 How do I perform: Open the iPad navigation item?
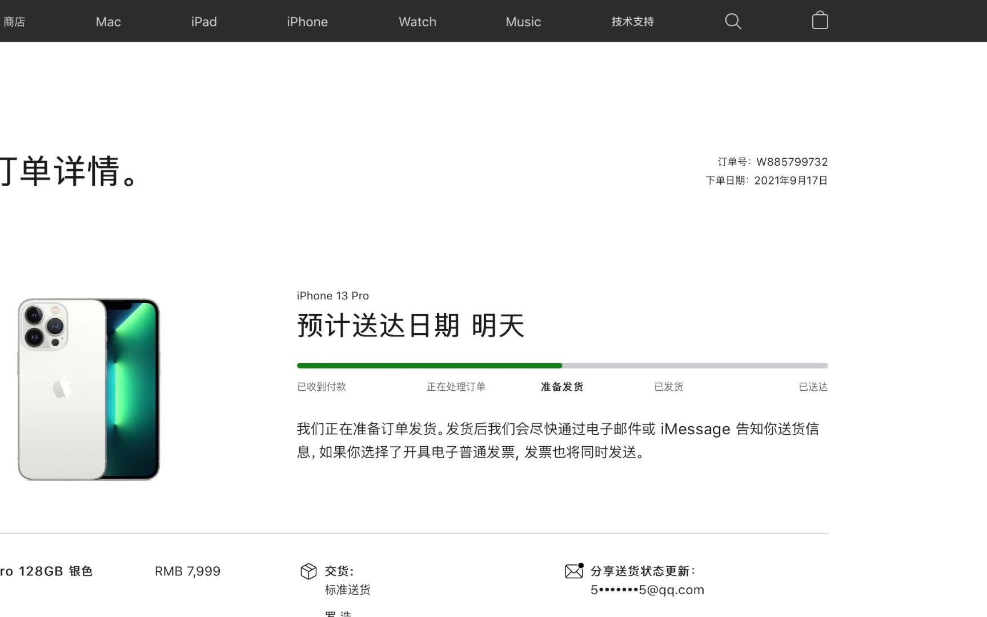[x=204, y=22]
